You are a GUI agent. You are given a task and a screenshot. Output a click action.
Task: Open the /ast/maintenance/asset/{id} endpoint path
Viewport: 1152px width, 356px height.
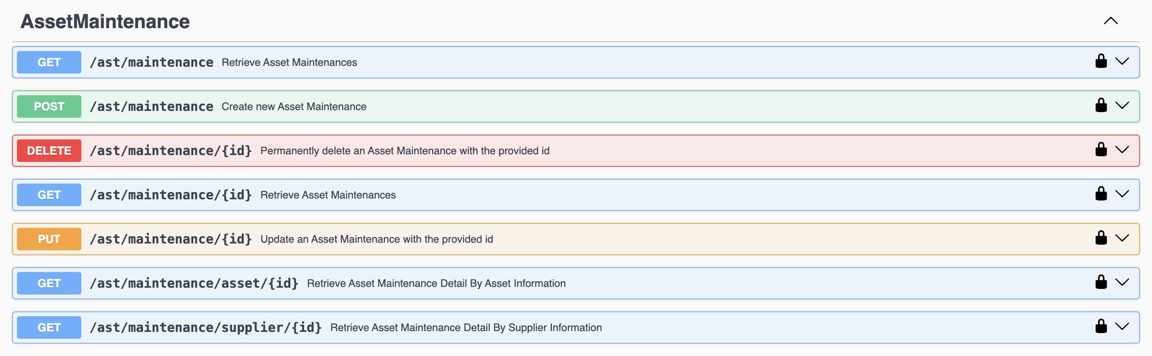click(x=194, y=283)
